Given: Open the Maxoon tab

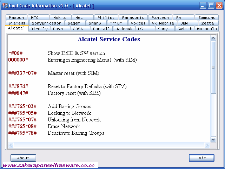Looking at the screenshot, I should (16, 17).
